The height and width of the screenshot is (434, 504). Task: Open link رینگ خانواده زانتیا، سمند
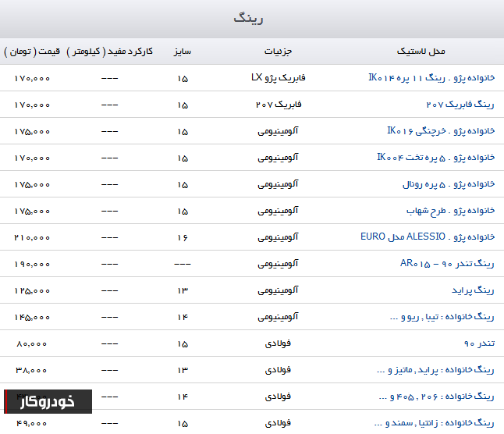[x=435, y=423]
